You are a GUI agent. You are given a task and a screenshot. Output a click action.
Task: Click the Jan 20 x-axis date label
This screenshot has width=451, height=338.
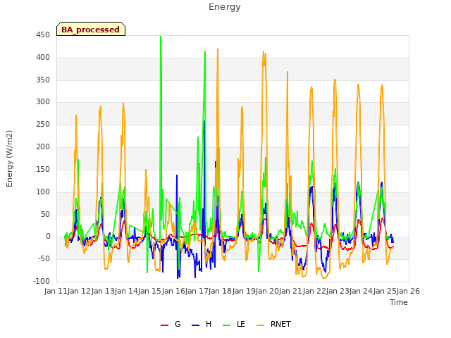click(x=267, y=291)
